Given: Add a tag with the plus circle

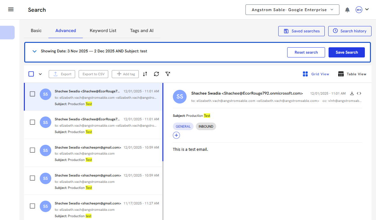Looking at the screenshot, I should point(176,136).
